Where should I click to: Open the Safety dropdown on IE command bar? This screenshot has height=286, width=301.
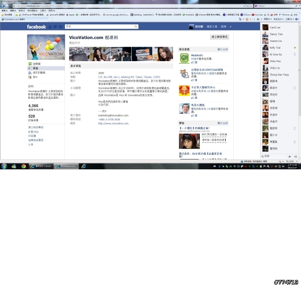pos(278,19)
